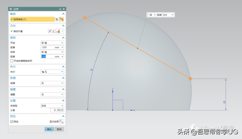Screen dimensions: 242x139
Task: Open the gear menu in the 拉伸 dialog title bar
Action: tap(11, 9)
